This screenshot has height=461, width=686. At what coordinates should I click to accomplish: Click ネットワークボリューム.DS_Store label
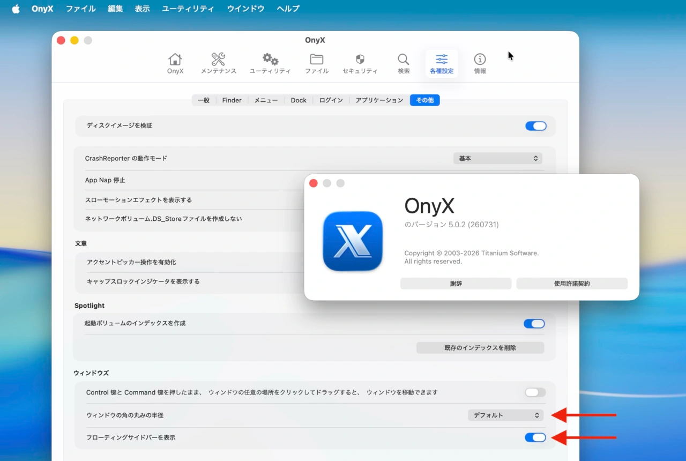point(163,219)
